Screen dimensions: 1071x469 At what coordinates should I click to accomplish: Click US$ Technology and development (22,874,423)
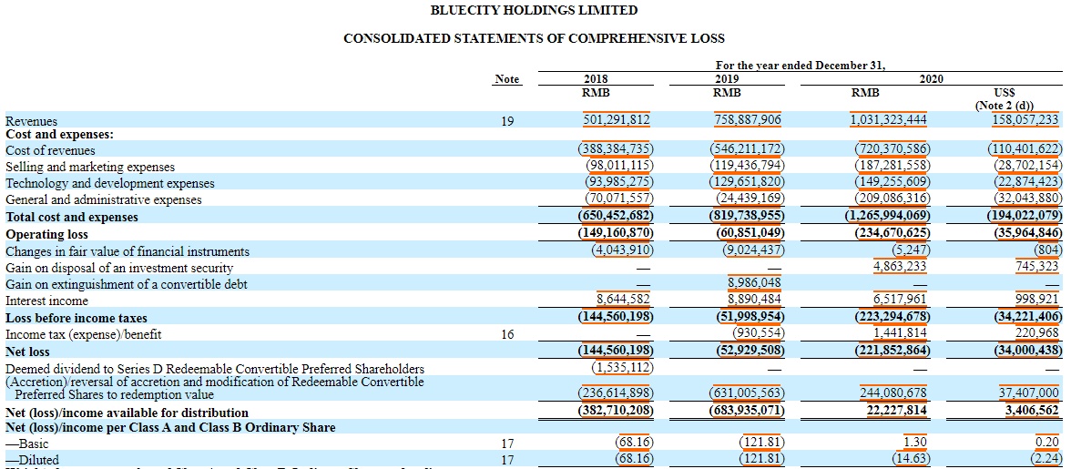point(1028,183)
